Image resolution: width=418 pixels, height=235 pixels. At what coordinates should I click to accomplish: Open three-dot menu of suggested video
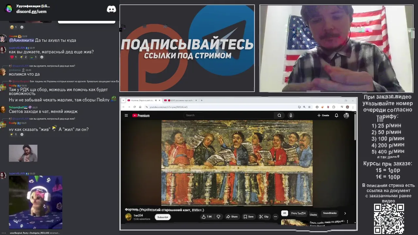(347, 222)
